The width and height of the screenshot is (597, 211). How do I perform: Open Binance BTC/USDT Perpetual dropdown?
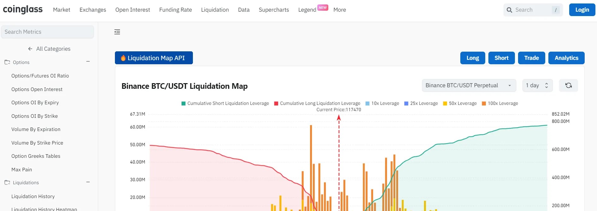[x=469, y=85]
